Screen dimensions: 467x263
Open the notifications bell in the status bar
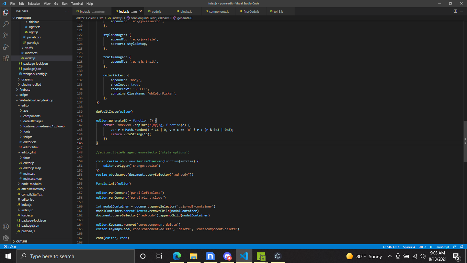(x=462, y=247)
